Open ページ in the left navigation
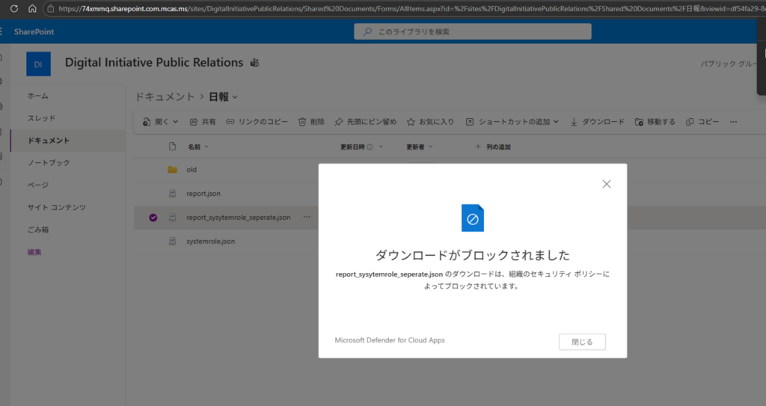 (x=37, y=185)
